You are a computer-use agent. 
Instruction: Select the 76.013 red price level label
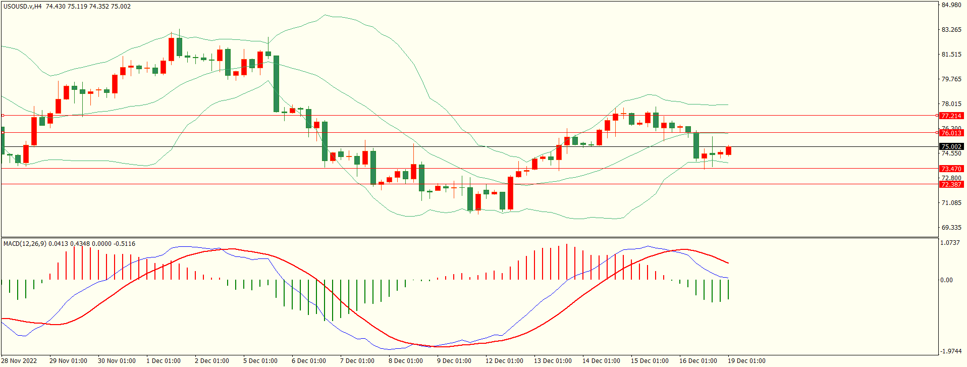click(951, 133)
